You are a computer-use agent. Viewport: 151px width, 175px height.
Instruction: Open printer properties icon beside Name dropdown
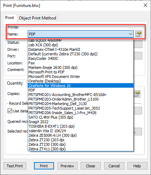point(139,34)
